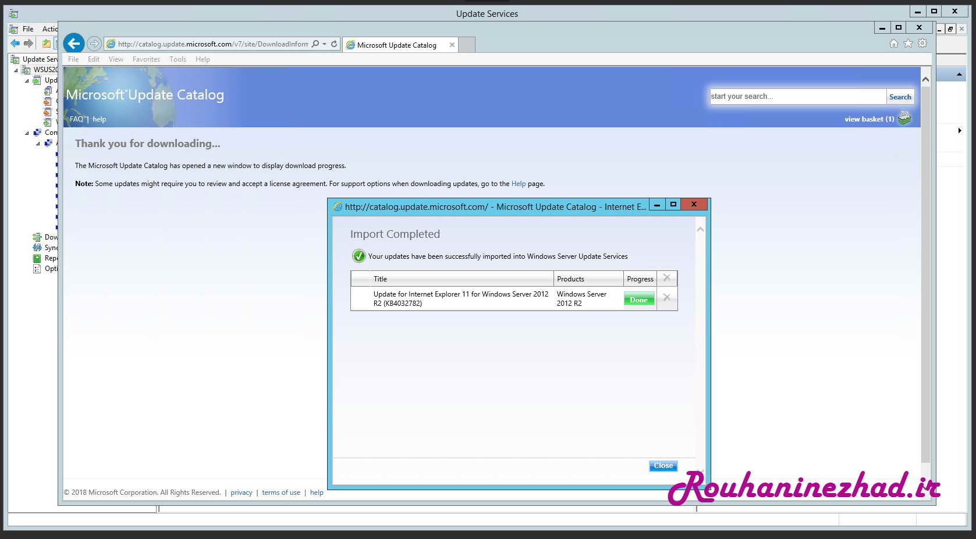This screenshot has height=539, width=976.
Task: Click the green Done progress indicator
Action: pyautogui.click(x=638, y=299)
